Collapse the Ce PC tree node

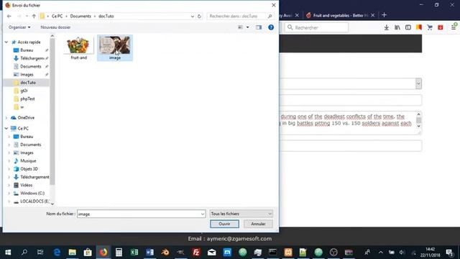pyautogui.click(x=6, y=129)
